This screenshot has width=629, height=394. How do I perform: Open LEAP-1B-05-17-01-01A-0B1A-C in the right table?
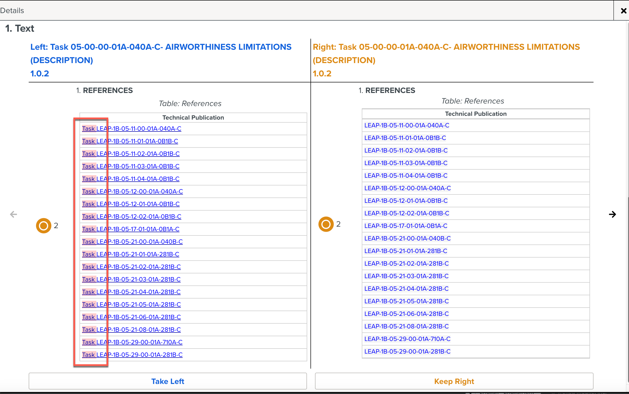click(405, 226)
